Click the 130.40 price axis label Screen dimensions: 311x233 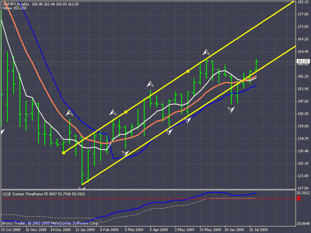coord(303,151)
